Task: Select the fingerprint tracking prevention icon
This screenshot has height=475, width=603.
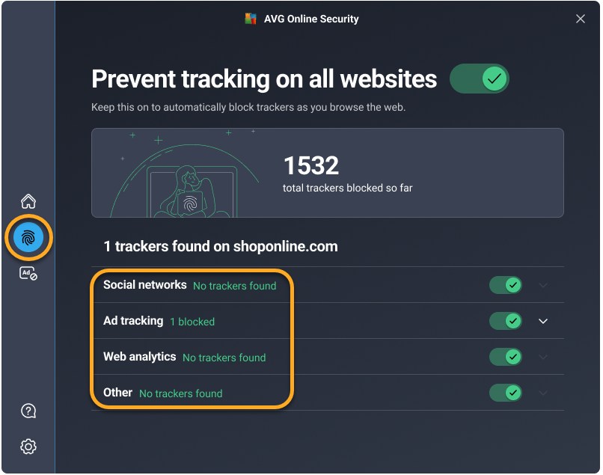Action: click(x=28, y=238)
